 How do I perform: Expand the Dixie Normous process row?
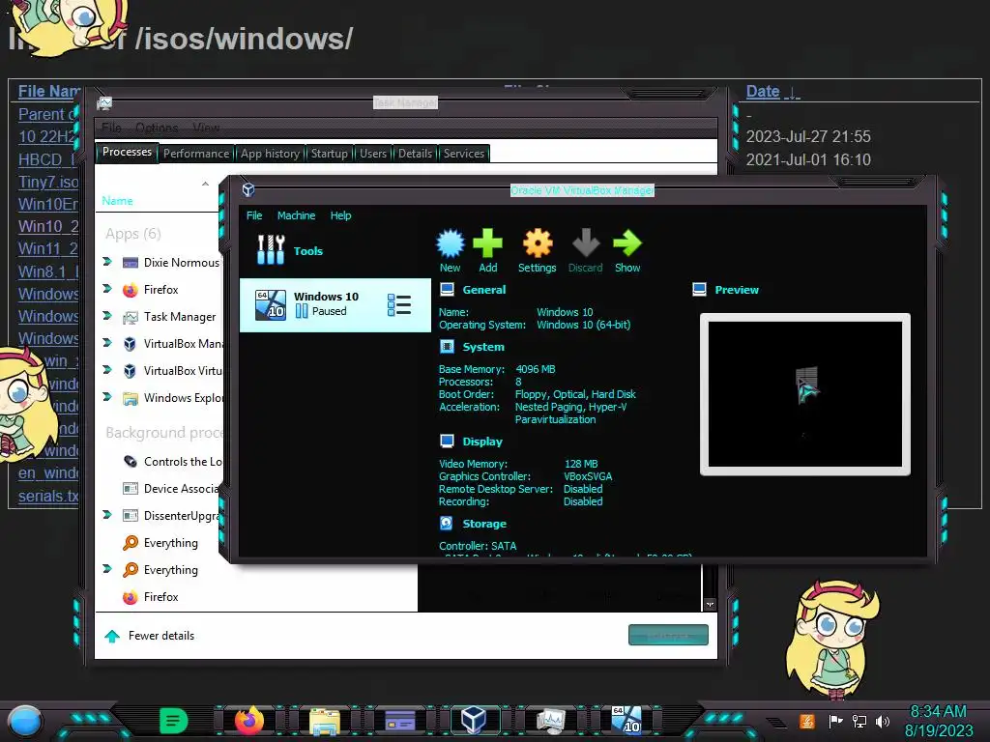click(107, 261)
